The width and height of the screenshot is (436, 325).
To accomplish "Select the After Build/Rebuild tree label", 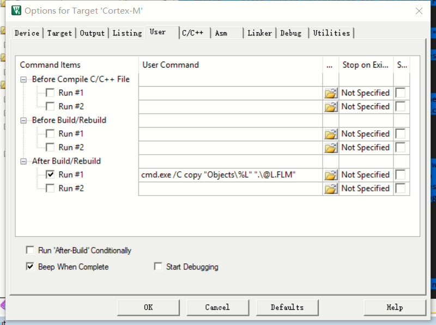I will (66, 161).
